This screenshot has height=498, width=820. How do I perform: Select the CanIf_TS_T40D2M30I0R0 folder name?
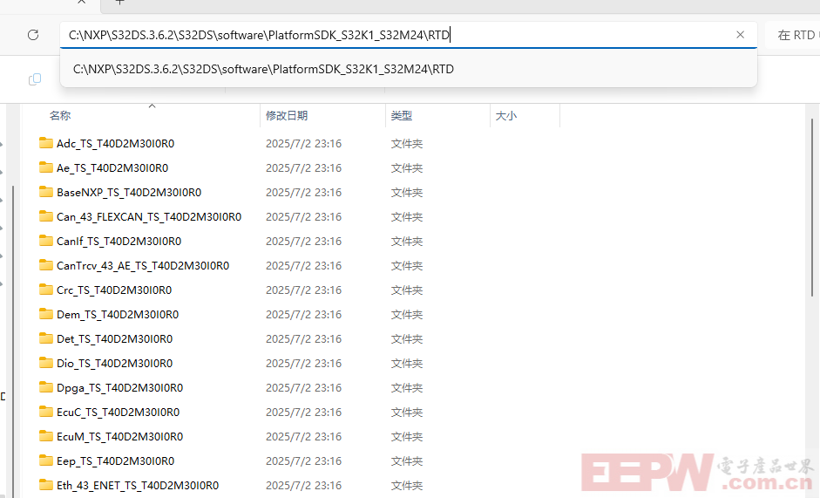pyautogui.click(x=119, y=242)
